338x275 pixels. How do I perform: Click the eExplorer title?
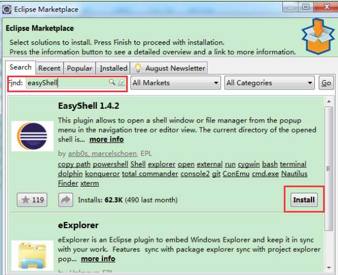point(78,225)
